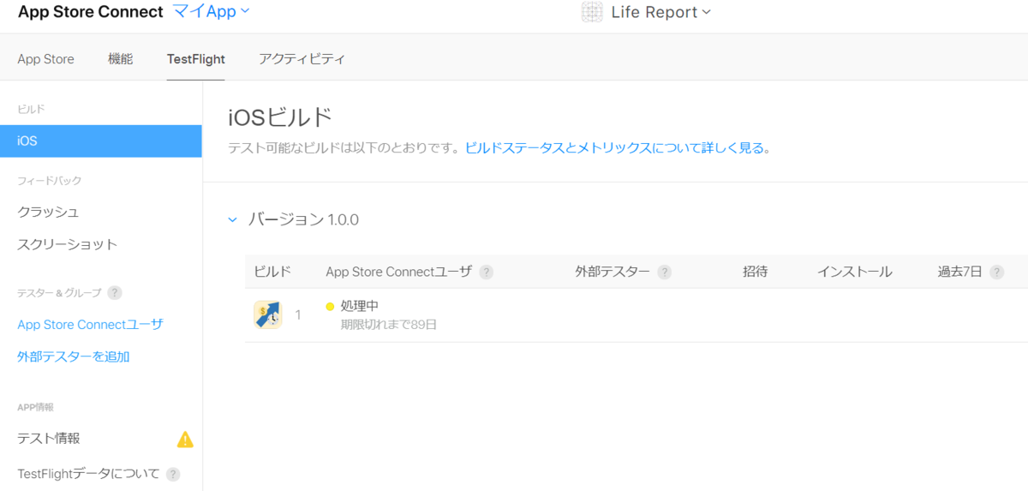
Task: Switch to the App Store tab
Action: (45, 59)
